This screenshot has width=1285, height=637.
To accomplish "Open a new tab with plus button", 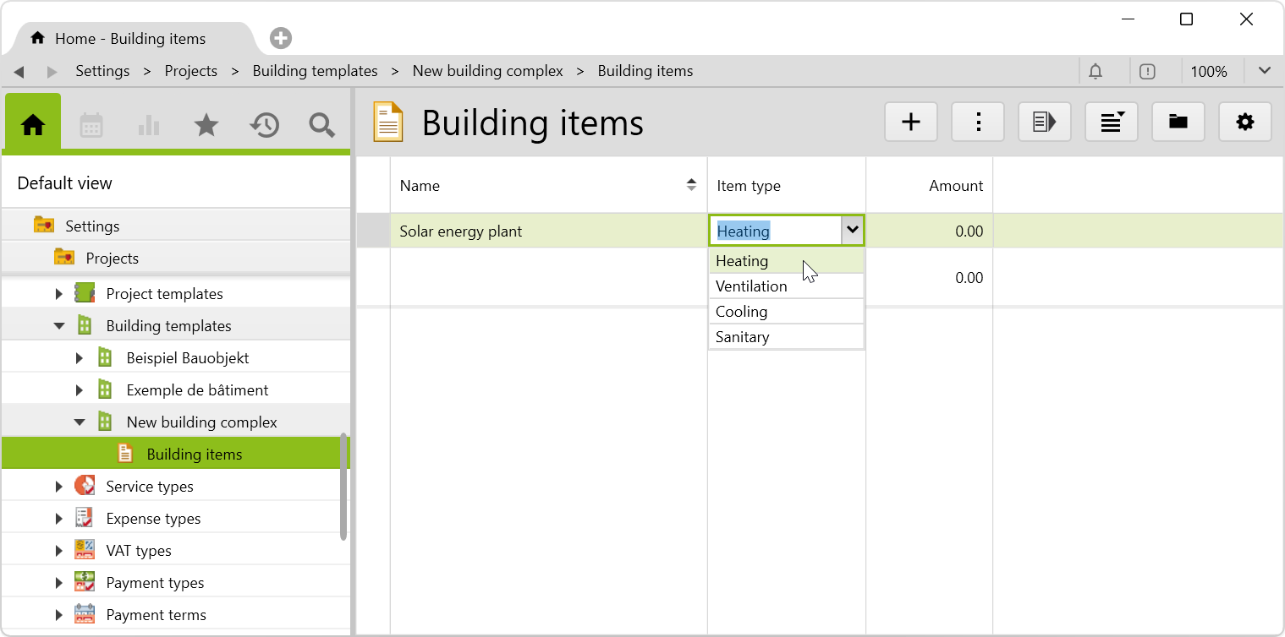I will pos(281,38).
